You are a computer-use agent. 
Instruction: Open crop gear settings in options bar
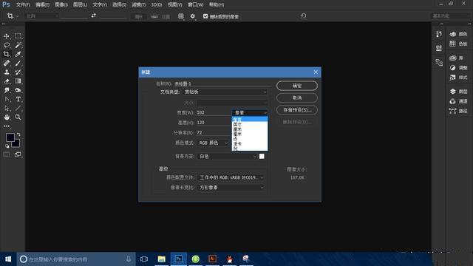tap(193, 16)
